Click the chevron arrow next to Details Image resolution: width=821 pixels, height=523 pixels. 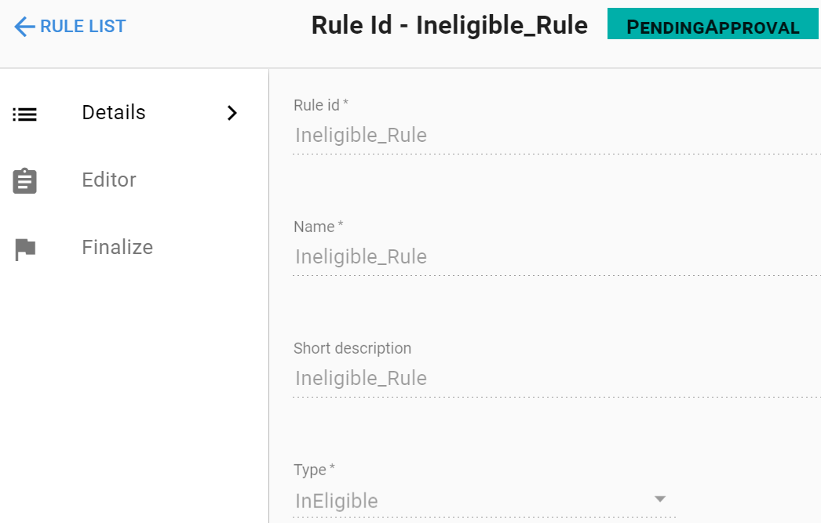point(232,113)
